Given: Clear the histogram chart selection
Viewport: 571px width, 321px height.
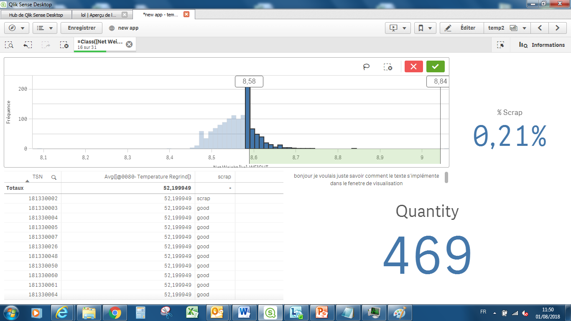Looking at the screenshot, I should pyautogui.click(x=388, y=66).
